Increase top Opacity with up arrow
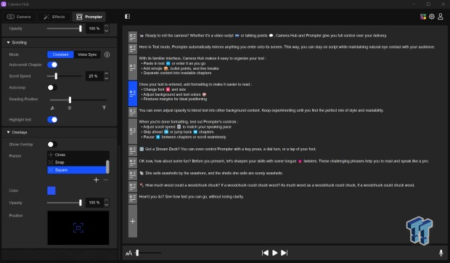This screenshot has width=450, height=263. 107,26
